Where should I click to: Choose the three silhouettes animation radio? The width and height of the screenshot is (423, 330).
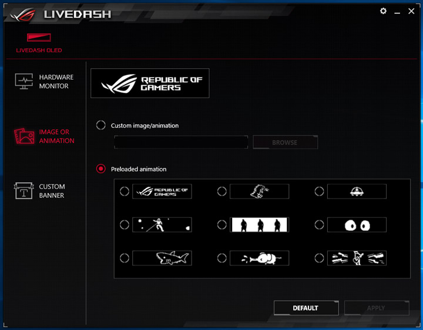point(221,224)
